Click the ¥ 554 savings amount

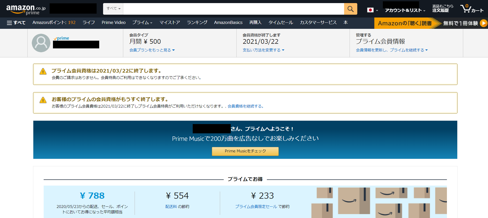[177, 196]
